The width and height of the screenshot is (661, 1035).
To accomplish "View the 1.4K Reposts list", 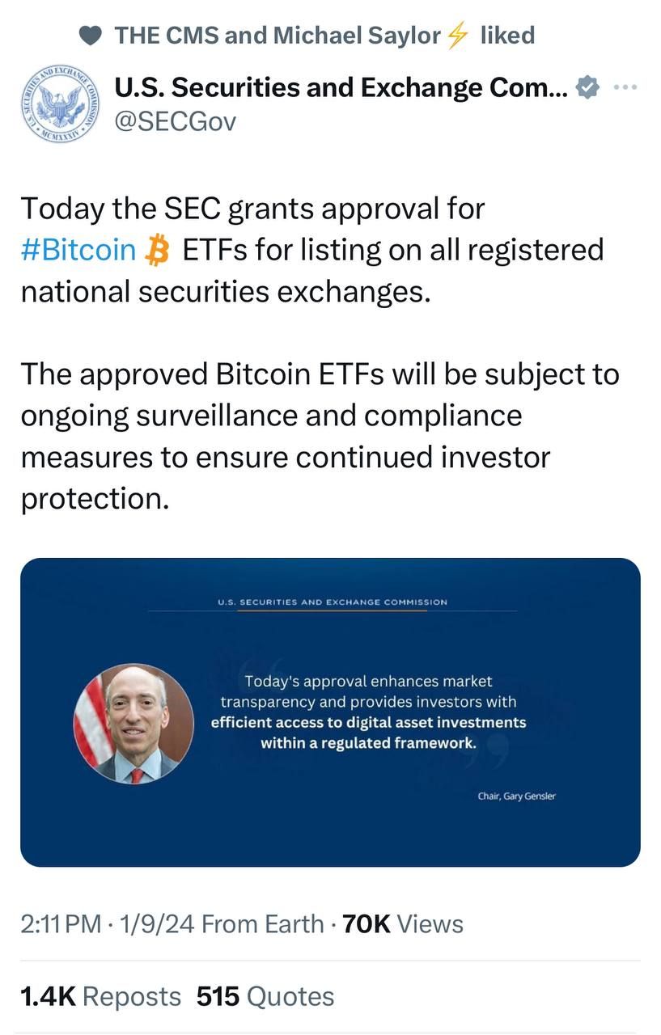I will tap(100, 996).
